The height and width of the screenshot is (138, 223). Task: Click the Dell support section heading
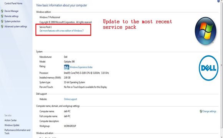tap(42, 94)
